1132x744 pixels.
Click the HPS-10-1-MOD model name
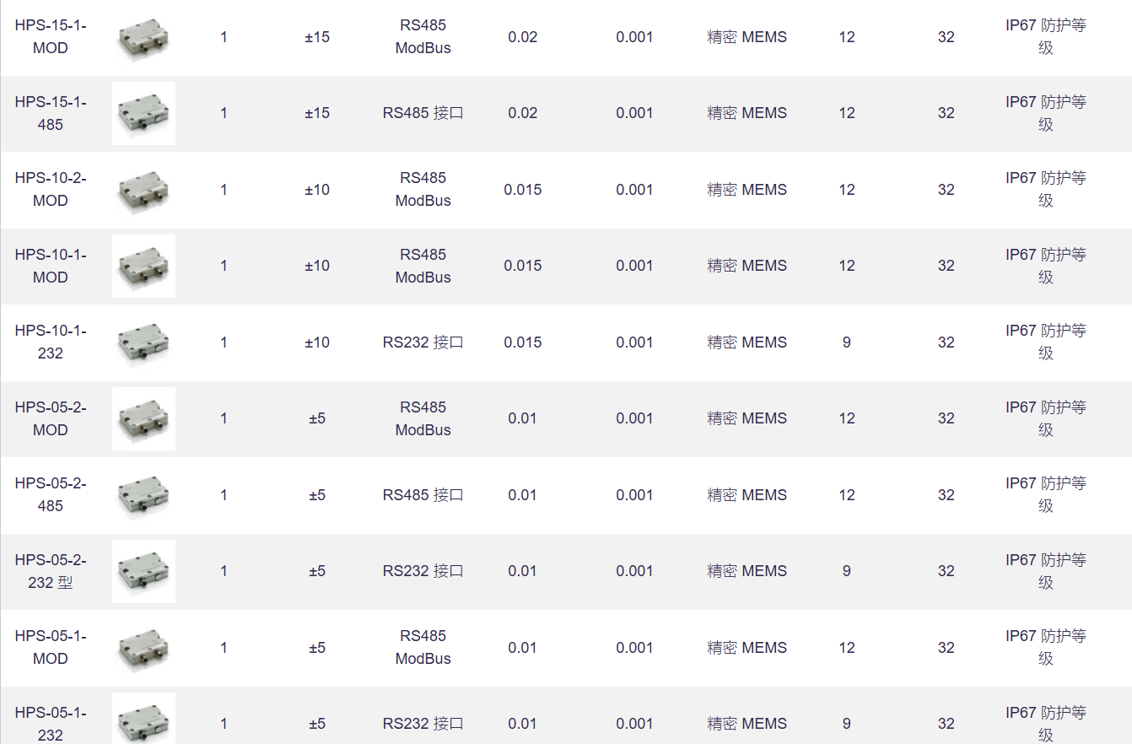51,266
